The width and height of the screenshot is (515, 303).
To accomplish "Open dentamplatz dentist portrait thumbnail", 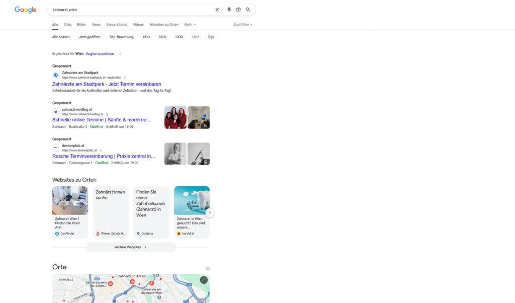I will click(176, 154).
